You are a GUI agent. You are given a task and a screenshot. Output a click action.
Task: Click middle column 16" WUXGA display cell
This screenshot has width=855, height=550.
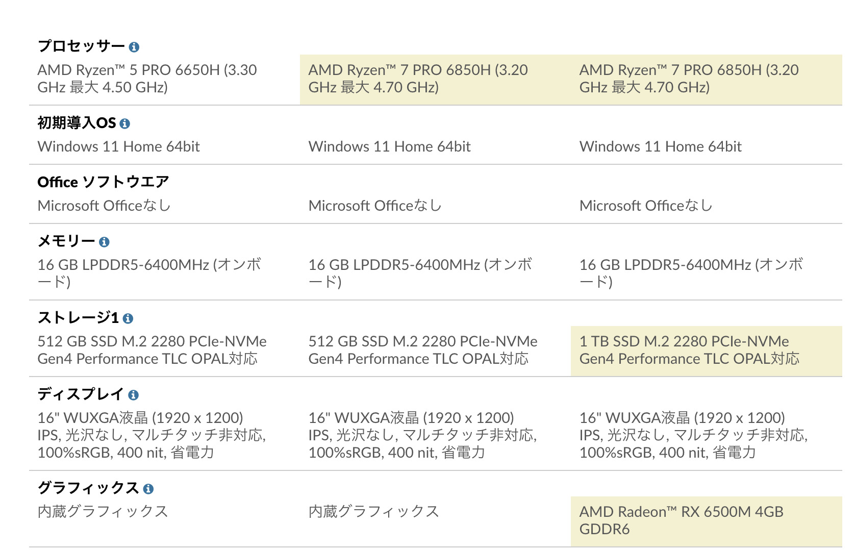point(423,435)
